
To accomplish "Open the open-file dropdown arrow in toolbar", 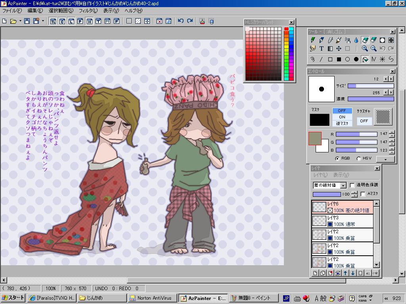I will pos(20,21).
